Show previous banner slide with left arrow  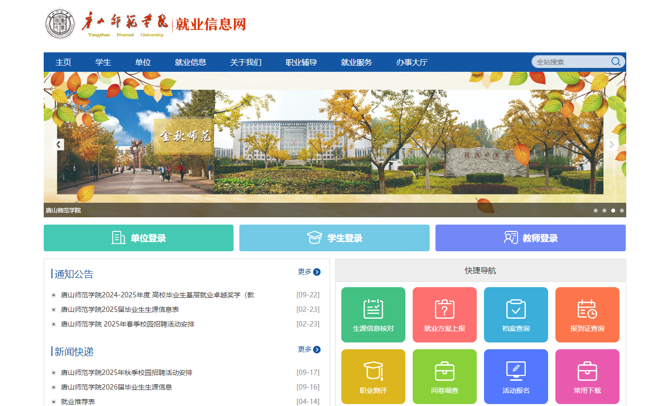(x=59, y=144)
